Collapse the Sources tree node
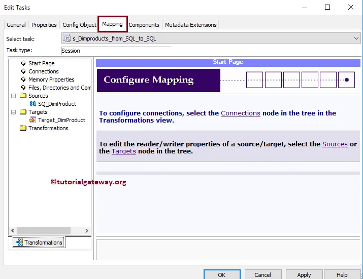 click(13, 96)
